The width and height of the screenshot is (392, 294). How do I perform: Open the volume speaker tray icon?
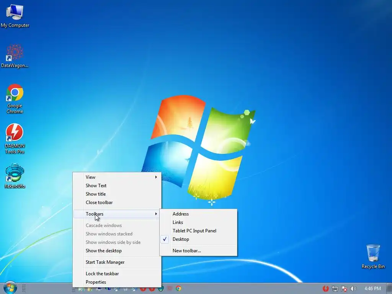coord(353,289)
